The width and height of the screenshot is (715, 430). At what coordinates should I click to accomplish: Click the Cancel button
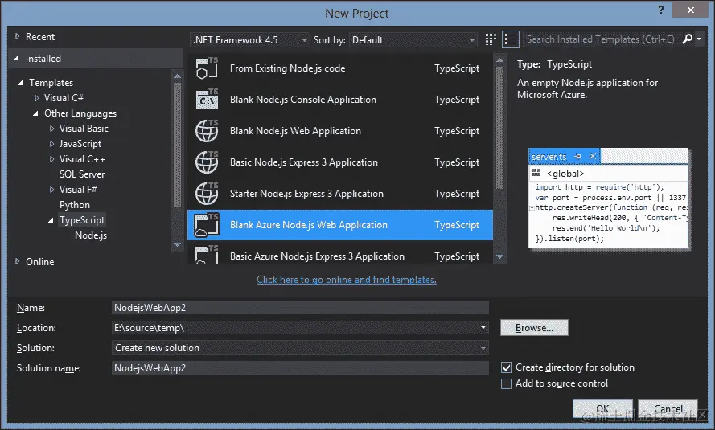668,408
